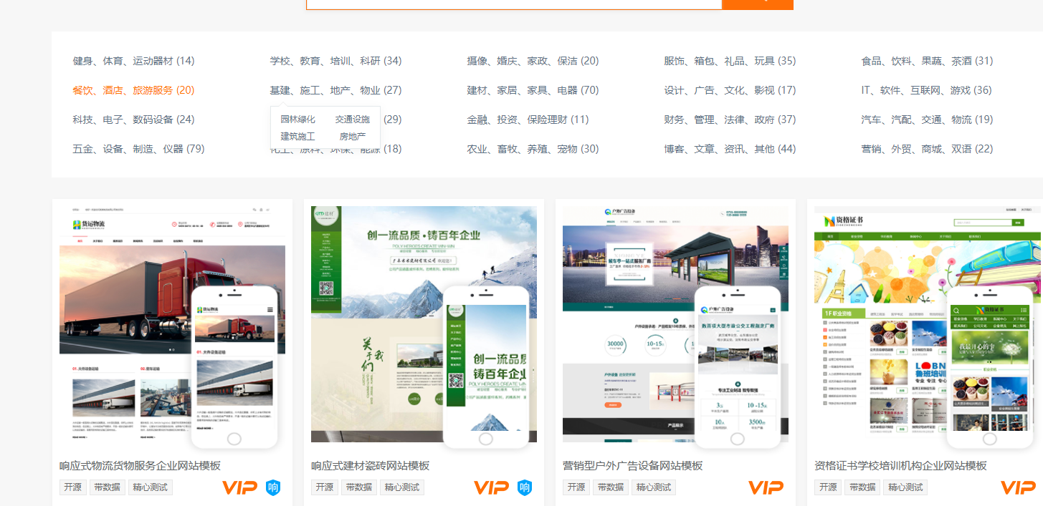Click 开源 tag under logistics template

click(74, 487)
